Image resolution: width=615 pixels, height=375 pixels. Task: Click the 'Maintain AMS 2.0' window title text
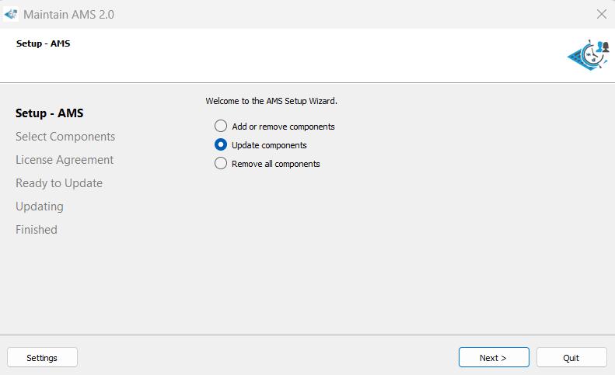coord(68,15)
